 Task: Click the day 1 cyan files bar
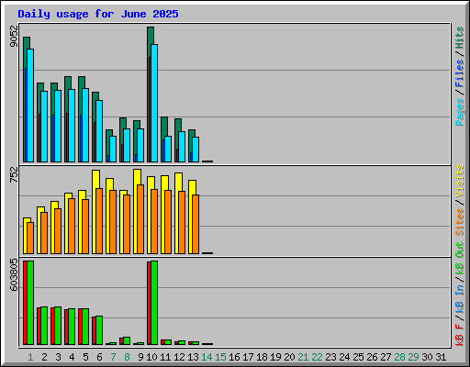click(x=30, y=106)
